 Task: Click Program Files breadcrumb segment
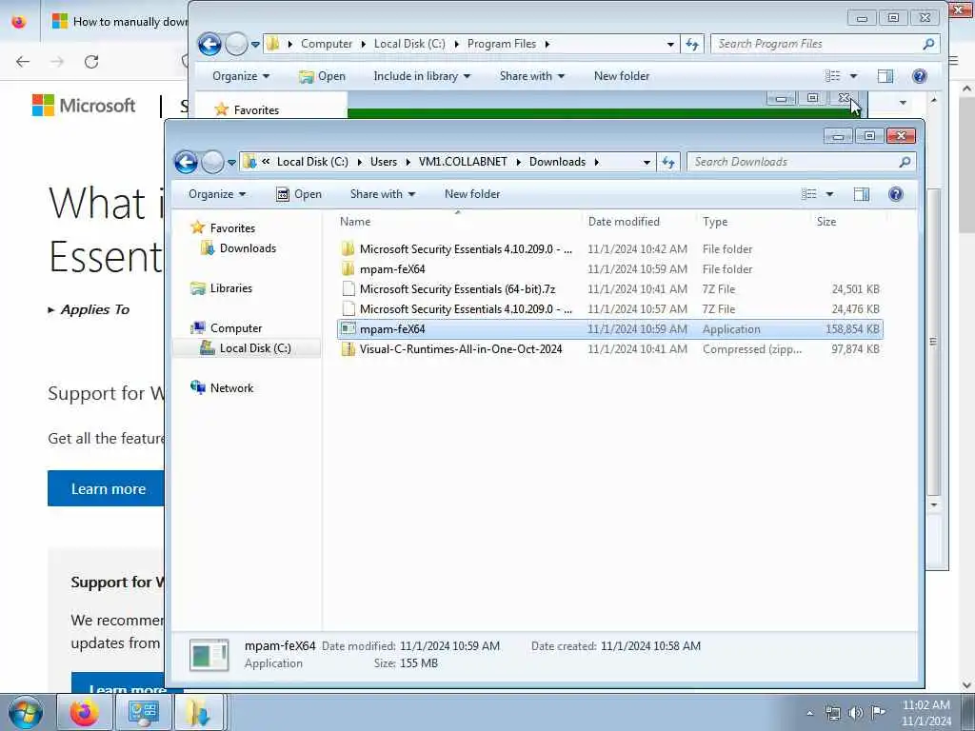click(502, 44)
